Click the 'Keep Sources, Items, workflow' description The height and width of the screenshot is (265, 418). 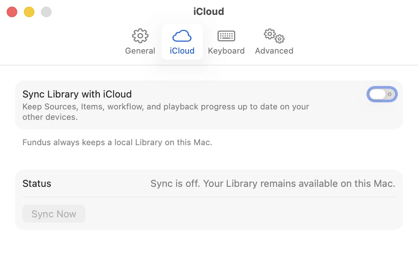point(166,112)
